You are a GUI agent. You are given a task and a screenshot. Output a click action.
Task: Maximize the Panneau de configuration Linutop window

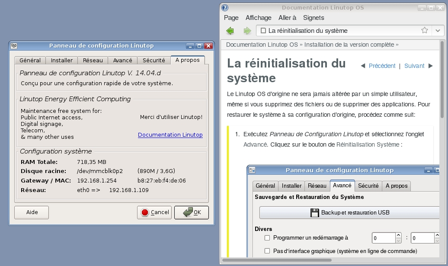click(x=199, y=46)
